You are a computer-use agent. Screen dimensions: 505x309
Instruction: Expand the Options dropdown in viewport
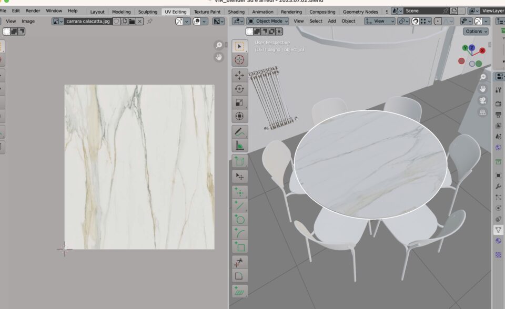[x=476, y=32]
